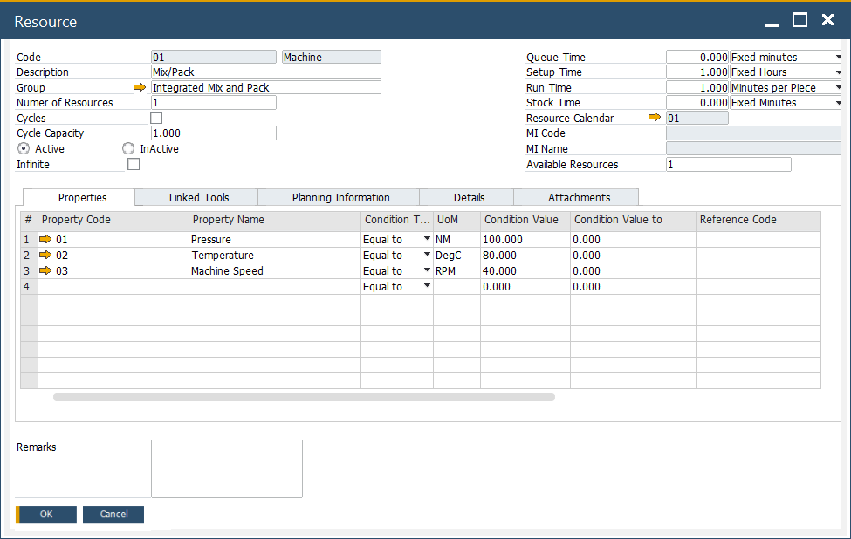This screenshot has width=851, height=539.
Task: Open Run Time Minutes per Piece dropdown
Action: 838,88
